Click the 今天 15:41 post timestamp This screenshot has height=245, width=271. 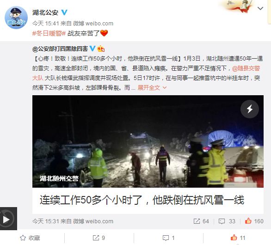[x=46, y=23]
